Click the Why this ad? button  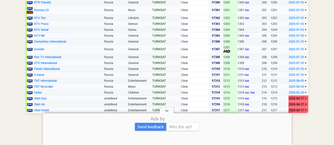coord(183,127)
